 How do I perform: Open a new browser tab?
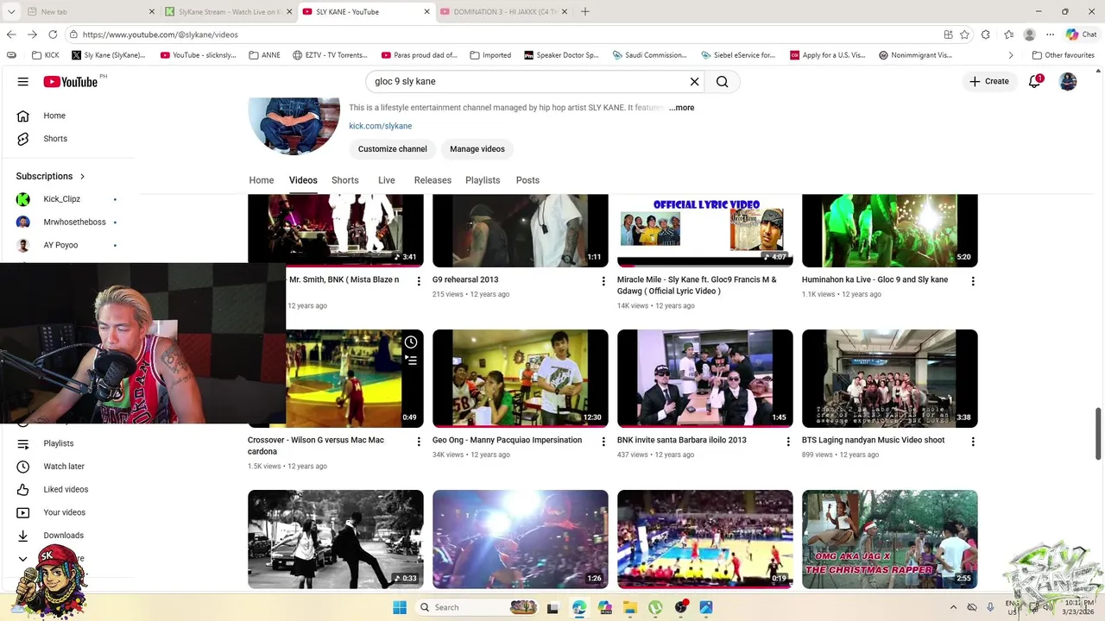[585, 12]
